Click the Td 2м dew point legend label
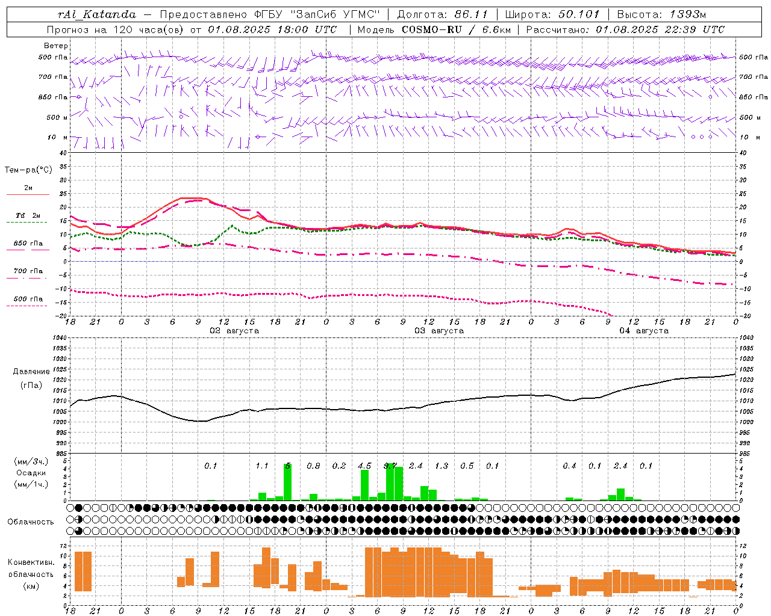The height and width of the screenshot is (616, 771). (28, 215)
